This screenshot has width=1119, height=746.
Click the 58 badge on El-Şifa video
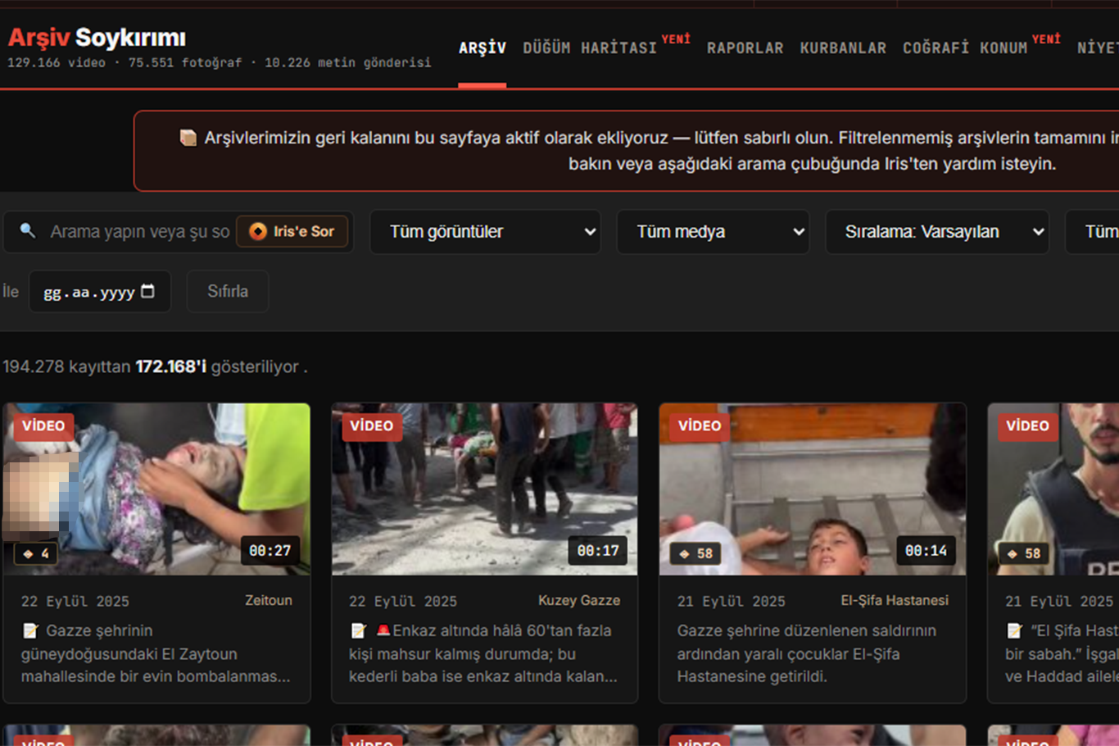tap(696, 553)
